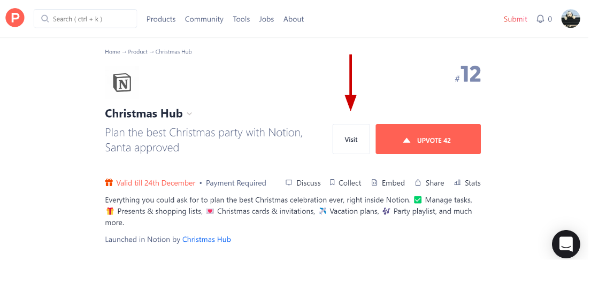The image size is (591, 292).
Task: Expand the chevron next to Christmas Hub
Action: point(189,114)
